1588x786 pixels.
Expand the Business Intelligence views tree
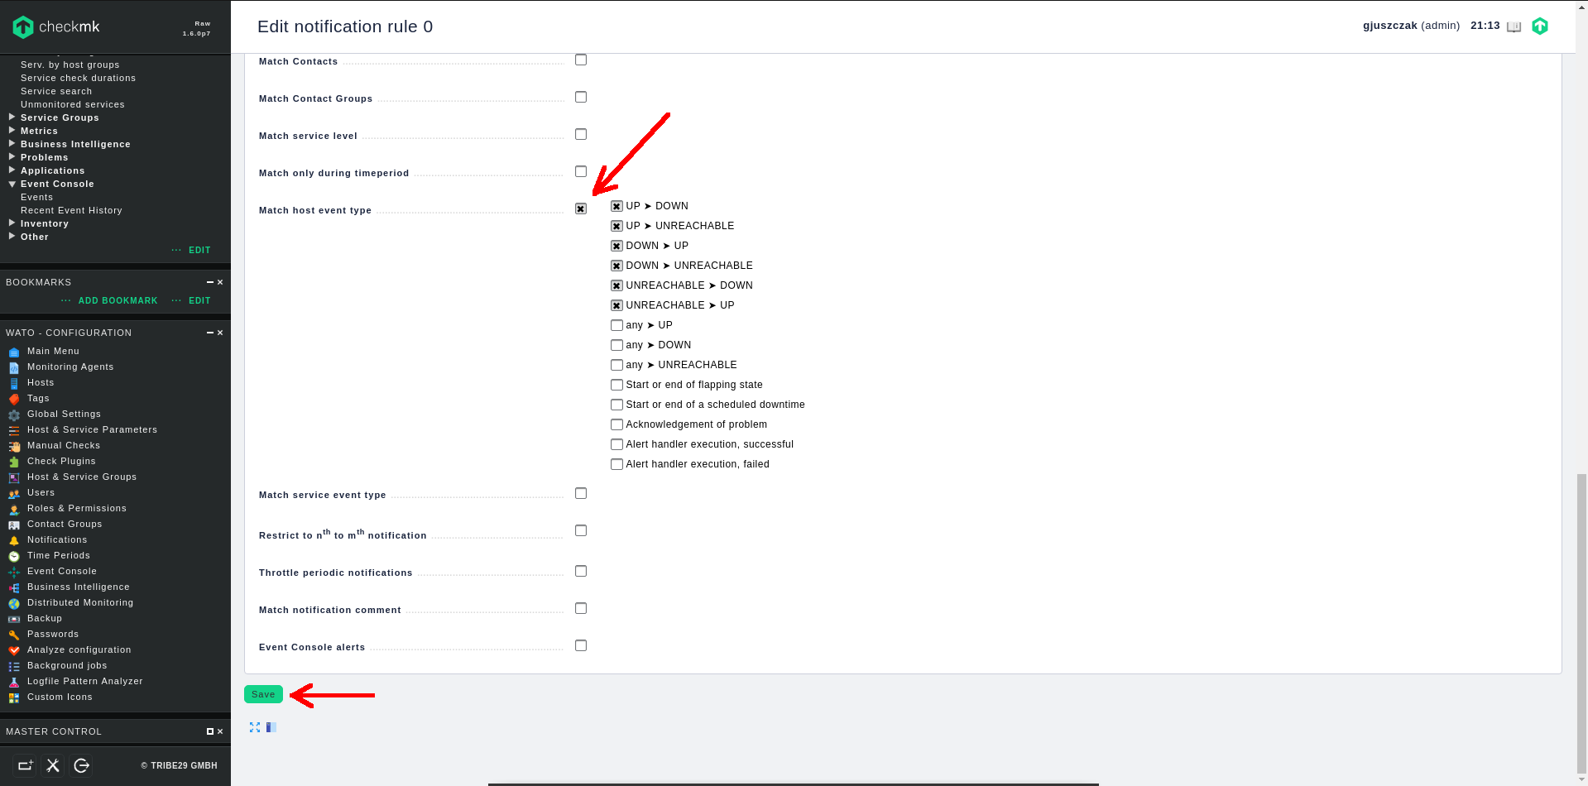coord(12,144)
